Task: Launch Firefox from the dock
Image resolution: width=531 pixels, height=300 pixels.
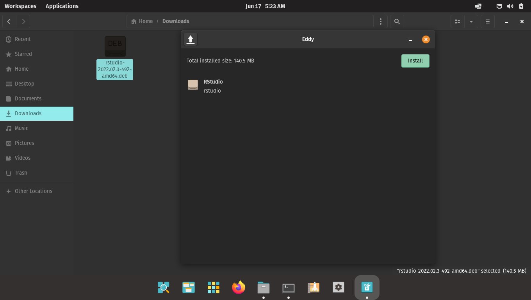Action: (x=239, y=287)
